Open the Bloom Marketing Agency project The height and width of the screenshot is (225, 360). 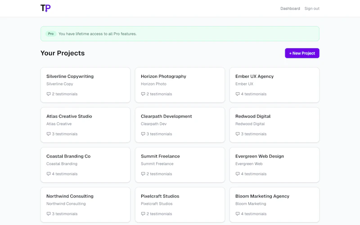pos(274,205)
